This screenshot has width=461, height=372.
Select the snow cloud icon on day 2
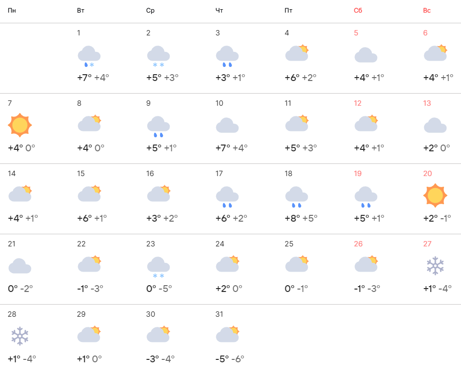tap(159, 56)
